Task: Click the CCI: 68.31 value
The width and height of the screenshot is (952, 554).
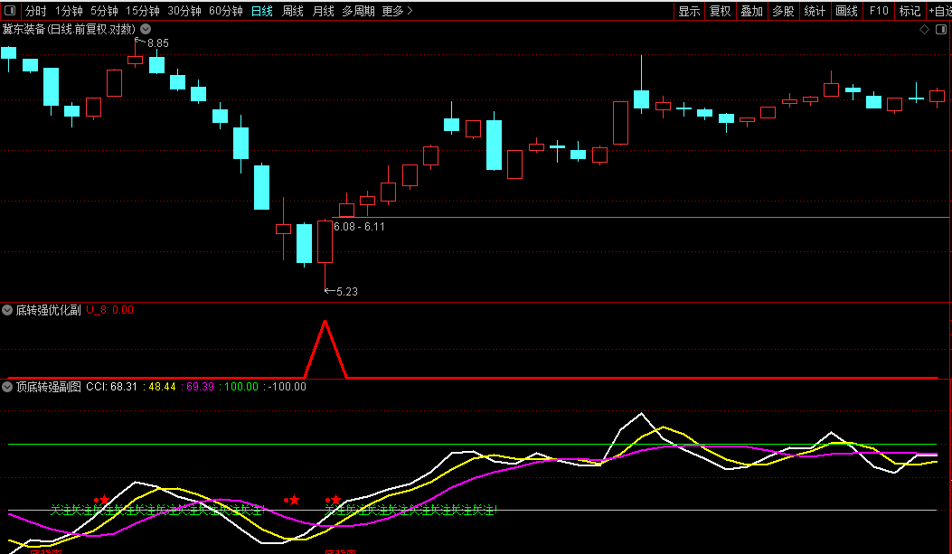Action: (x=112, y=387)
